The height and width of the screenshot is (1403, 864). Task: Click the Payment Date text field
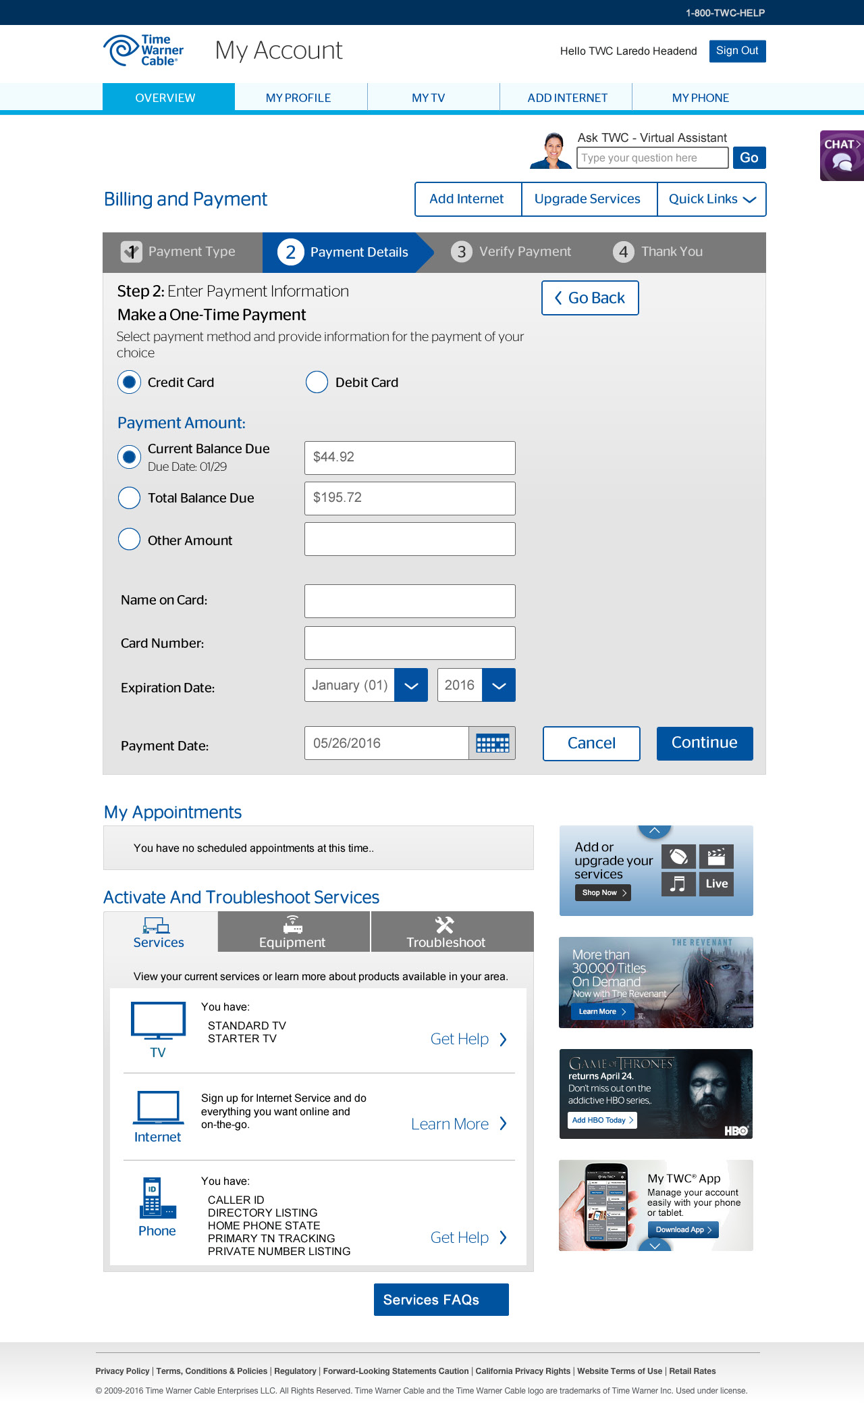[x=387, y=743]
